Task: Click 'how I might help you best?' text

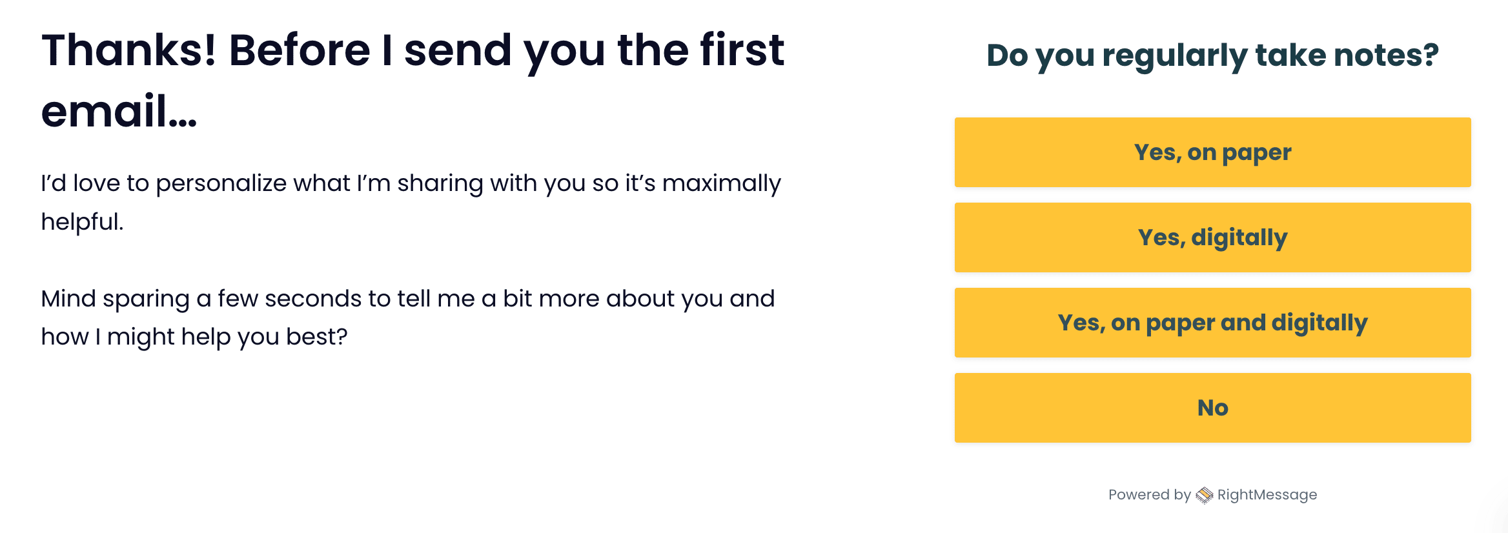Action: tap(194, 337)
